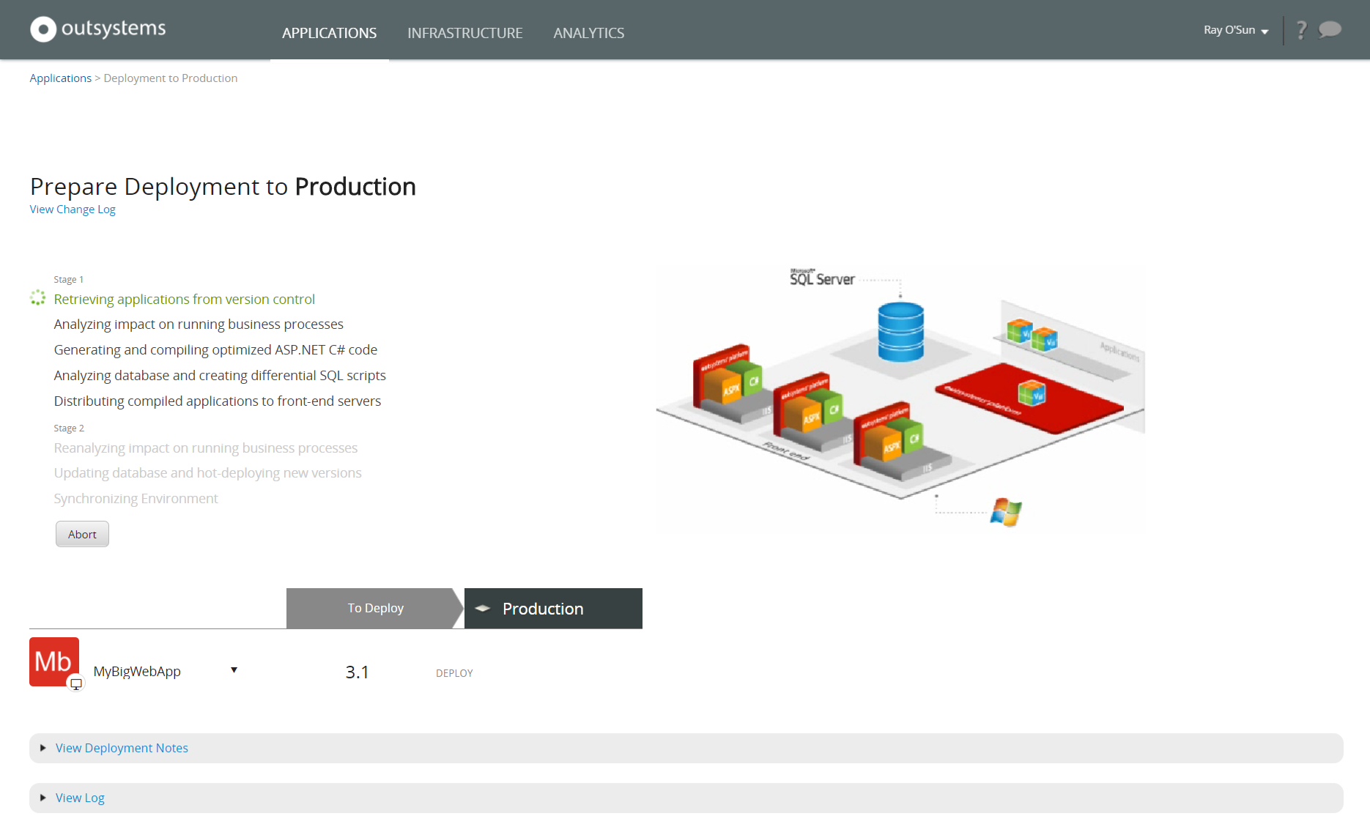Select the Production environment tab
The width and height of the screenshot is (1370, 835).
pyautogui.click(x=542, y=608)
